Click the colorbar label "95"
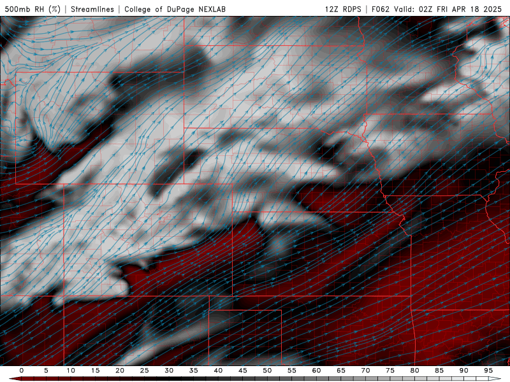The height and width of the screenshot is (382, 510). tap(488, 371)
